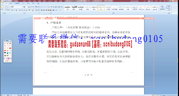
Task: Open the clipboard dialog launcher
Action: point(9,13)
